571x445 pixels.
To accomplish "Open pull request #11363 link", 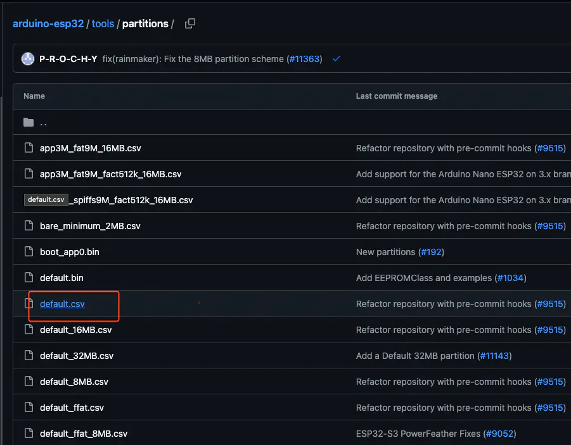I will pos(305,59).
